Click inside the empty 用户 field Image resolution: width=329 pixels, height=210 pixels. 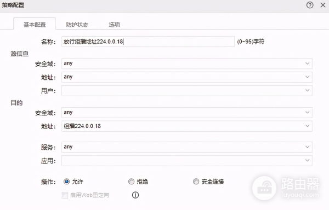tap(187, 91)
